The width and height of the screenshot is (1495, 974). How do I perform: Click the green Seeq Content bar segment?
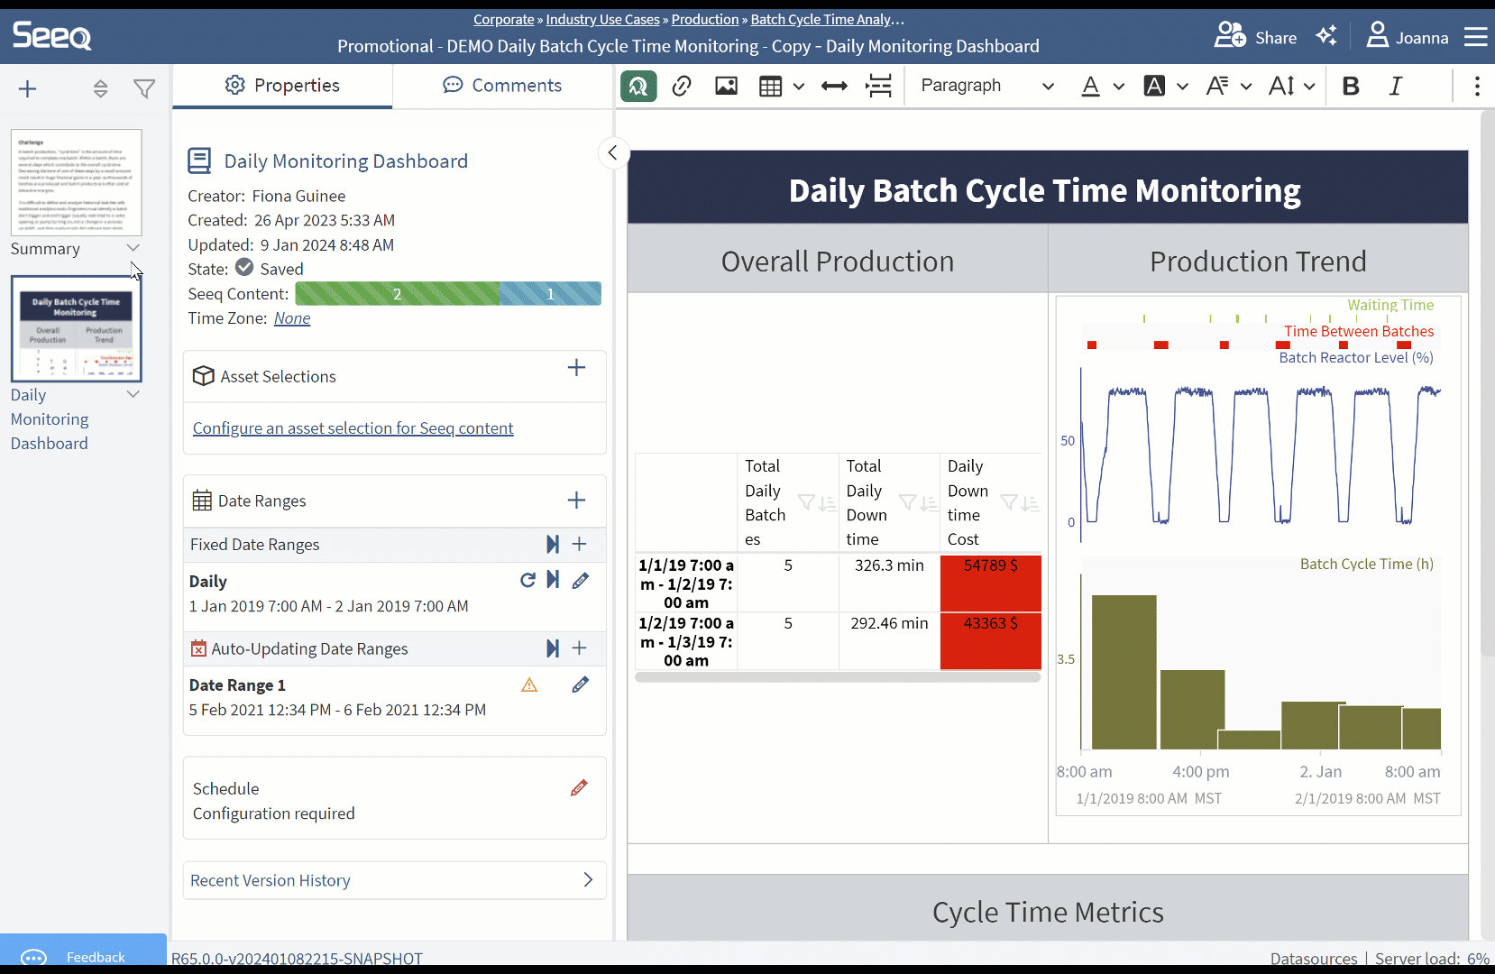tap(398, 294)
